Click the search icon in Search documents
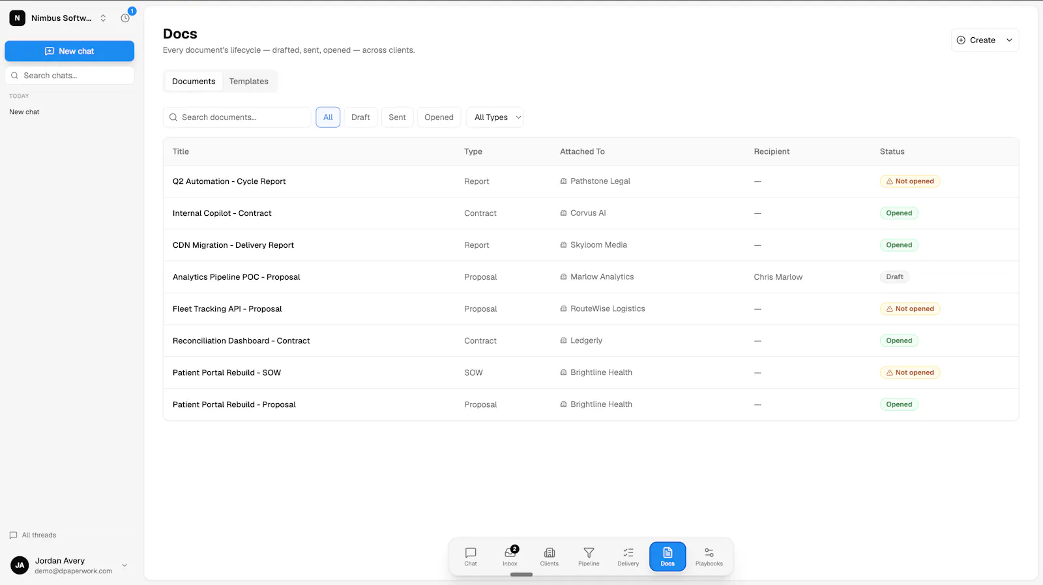The height and width of the screenshot is (585, 1043). click(173, 117)
